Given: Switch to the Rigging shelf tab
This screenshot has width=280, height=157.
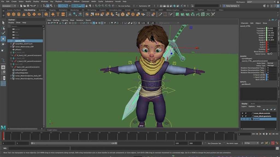Looking at the screenshot, I should [x=52, y=10].
